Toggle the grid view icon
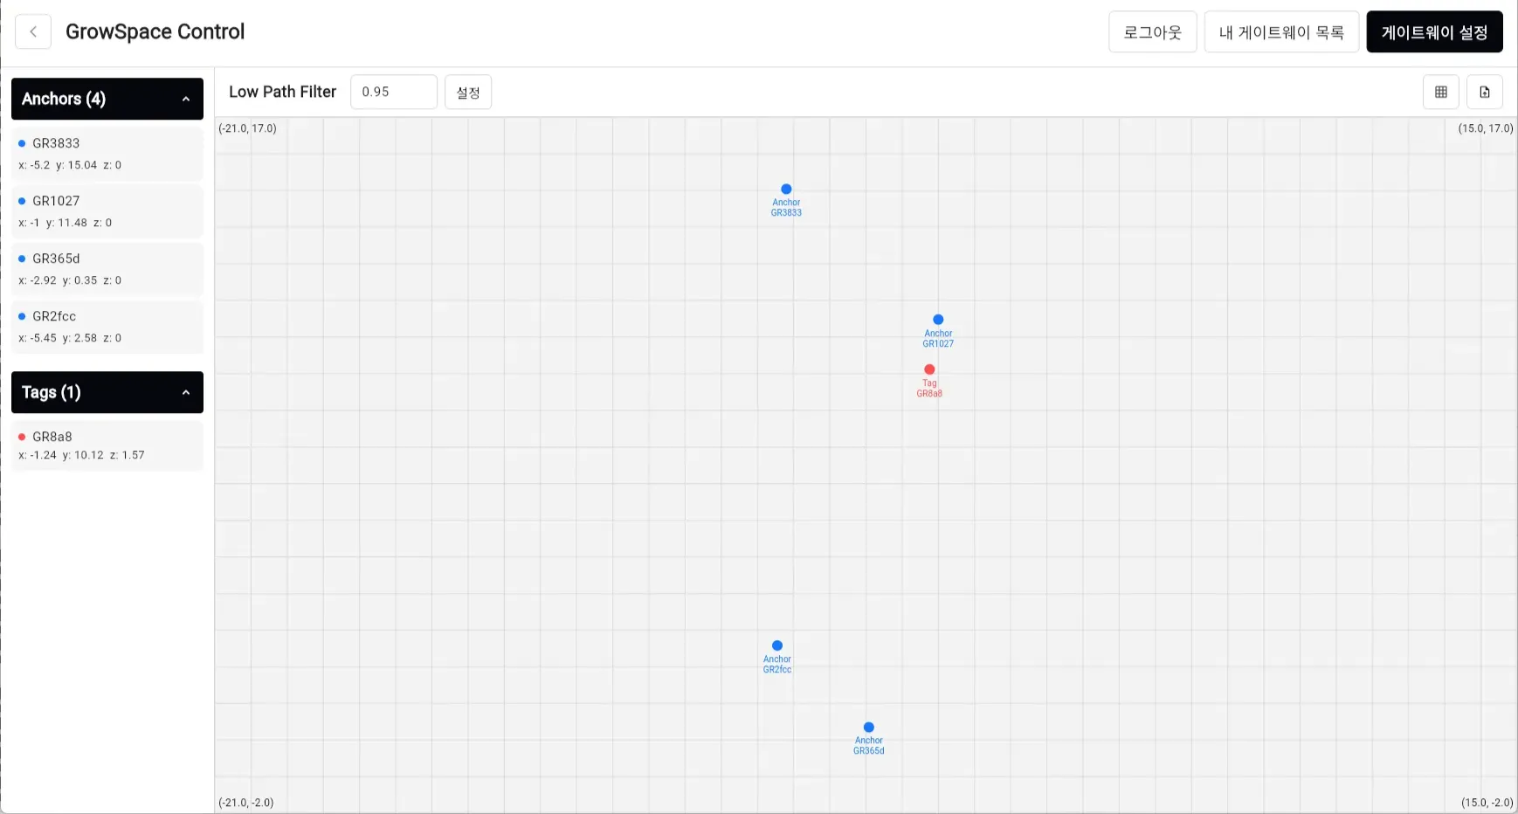The width and height of the screenshot is (1518, 814). coord(1440,92)
